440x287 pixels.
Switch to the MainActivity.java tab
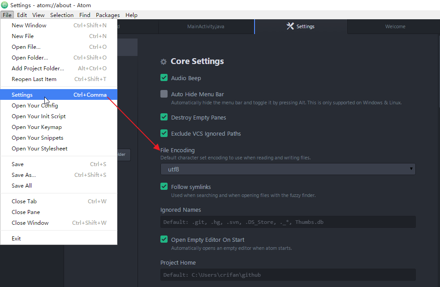coord(206,26)
